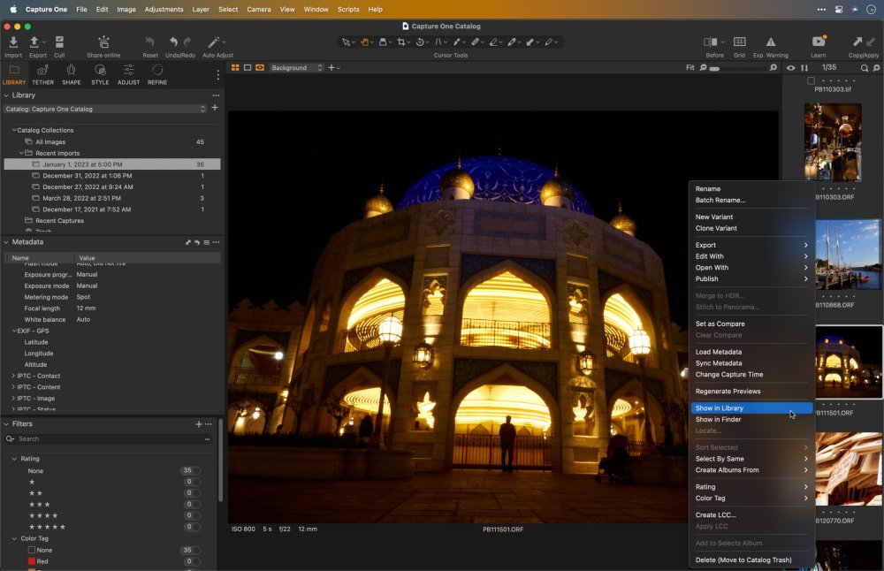Select the December 31, 2022 import collection
The height and width of the screenshot is (571, 884).
[x=87, y=176]
